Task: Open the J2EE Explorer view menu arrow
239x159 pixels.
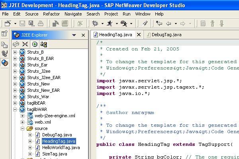Action: pyautogui.click(x=74, y=35)
